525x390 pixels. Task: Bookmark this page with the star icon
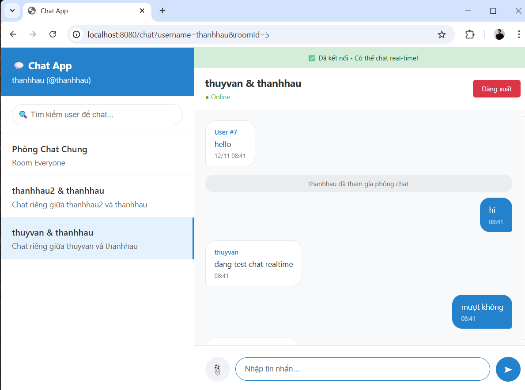pyautogui.click(x=442, y=34)
